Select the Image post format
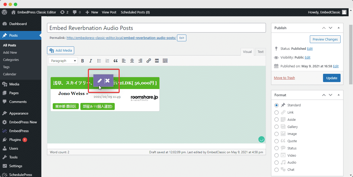 point(277,134)
